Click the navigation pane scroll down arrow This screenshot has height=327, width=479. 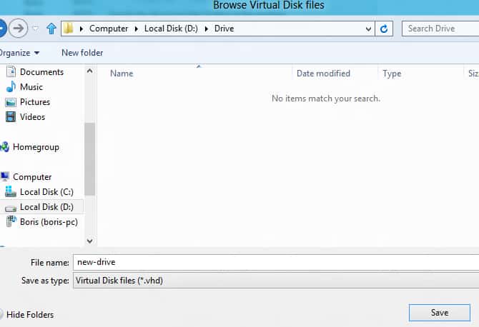click(x=90, y=241)
